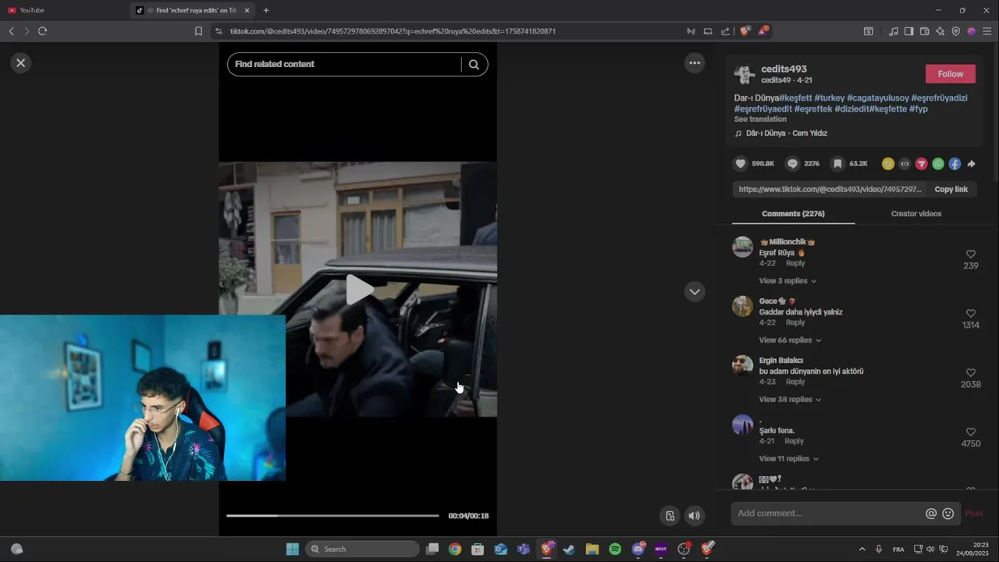Close the TikTok browser tab

(x=247, y=10)
